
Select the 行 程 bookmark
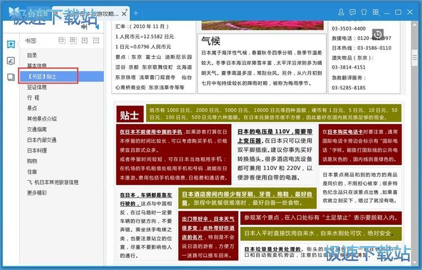(x=33, y=98)
